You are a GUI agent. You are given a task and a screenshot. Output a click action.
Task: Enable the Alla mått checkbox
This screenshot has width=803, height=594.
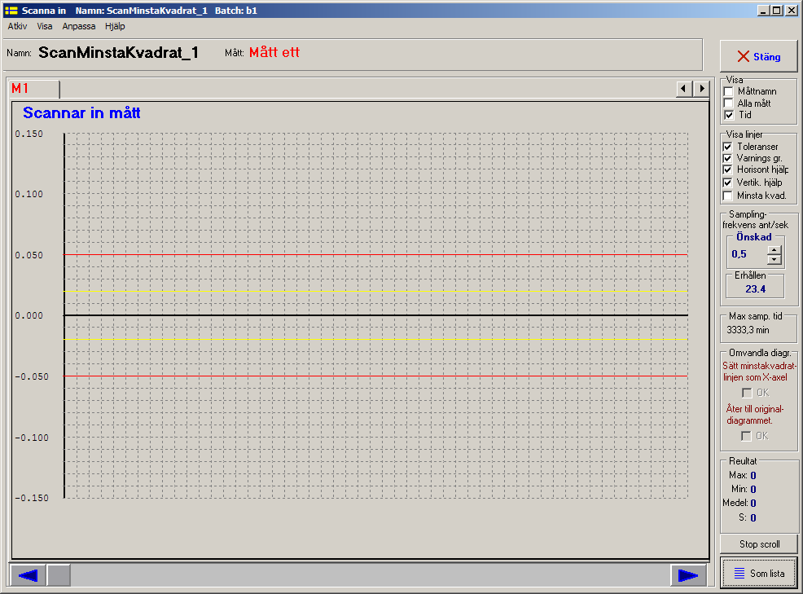[x=728, y=103]
